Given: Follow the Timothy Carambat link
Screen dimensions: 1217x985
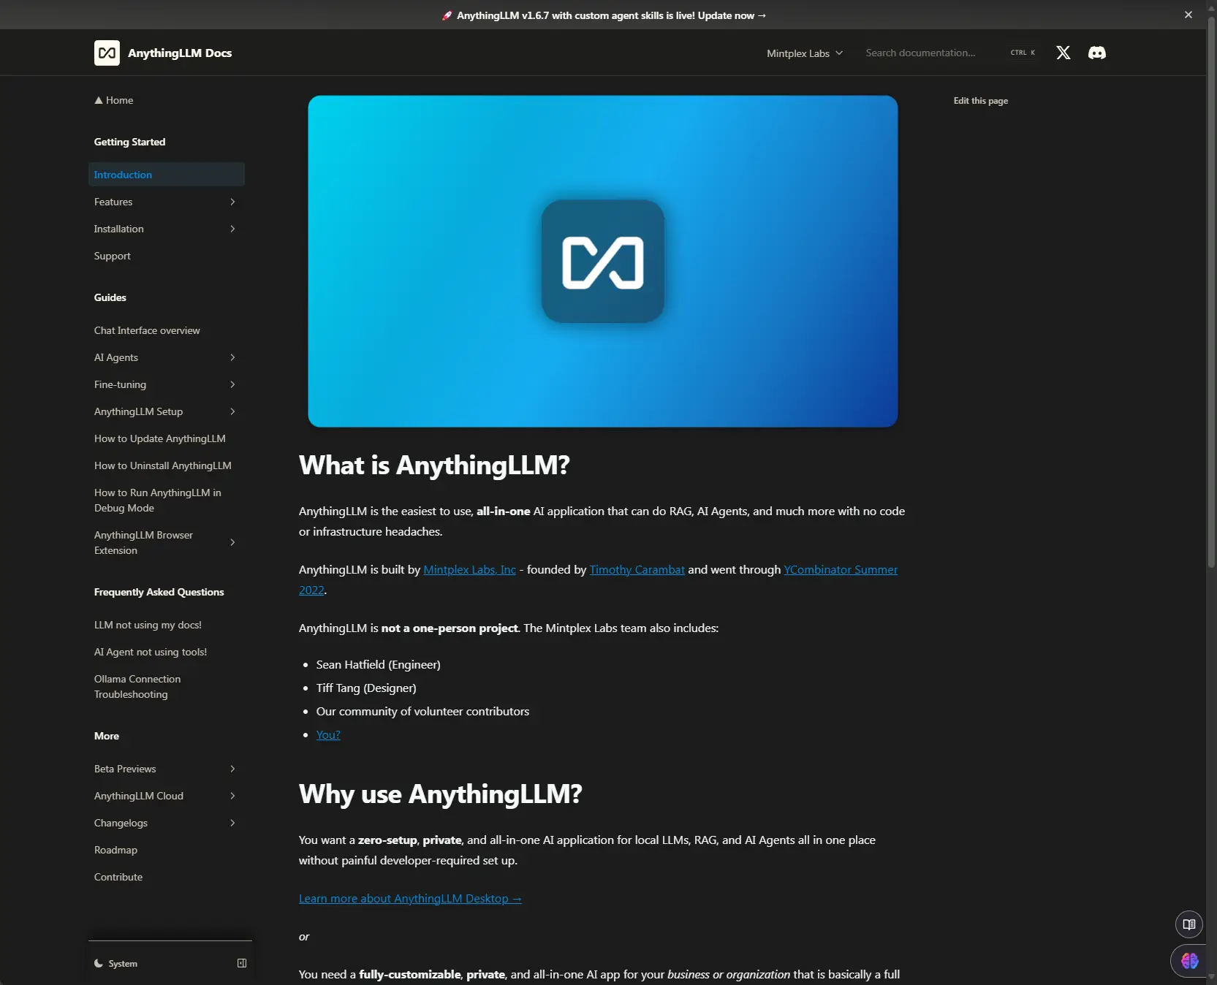Looking at the screenshot, I should click(637, 569).
